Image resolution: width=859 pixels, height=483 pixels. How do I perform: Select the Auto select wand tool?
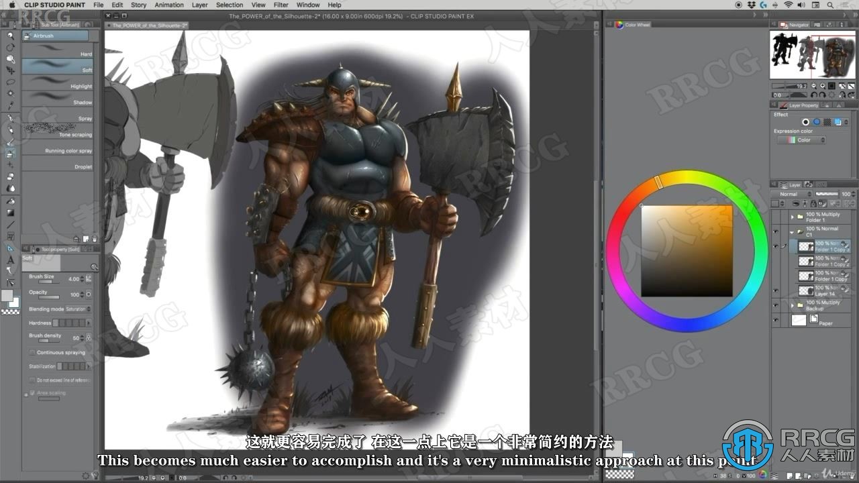(10, 94)
